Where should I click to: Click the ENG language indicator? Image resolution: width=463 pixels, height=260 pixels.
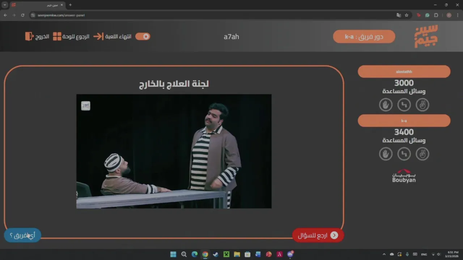click(424, 254)
